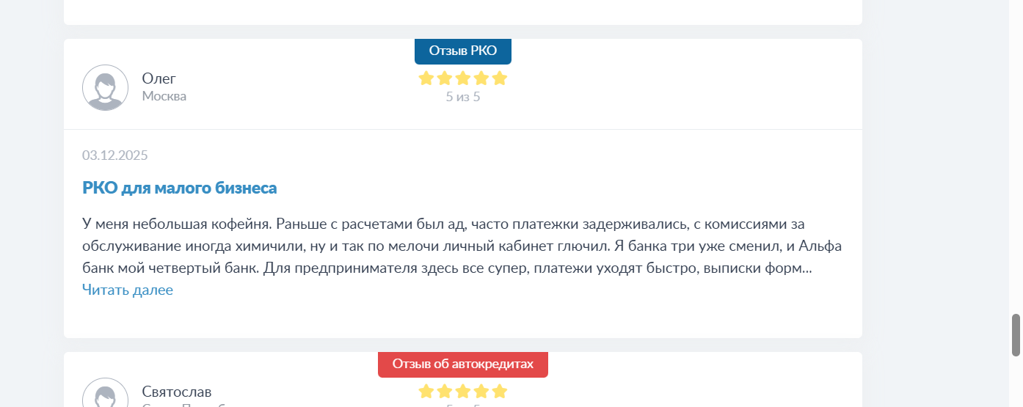The width and height of the screenshot is (1023, 407).
Task: Select the "Отзыв РКО" blue tag
Action: click(463, 51)
